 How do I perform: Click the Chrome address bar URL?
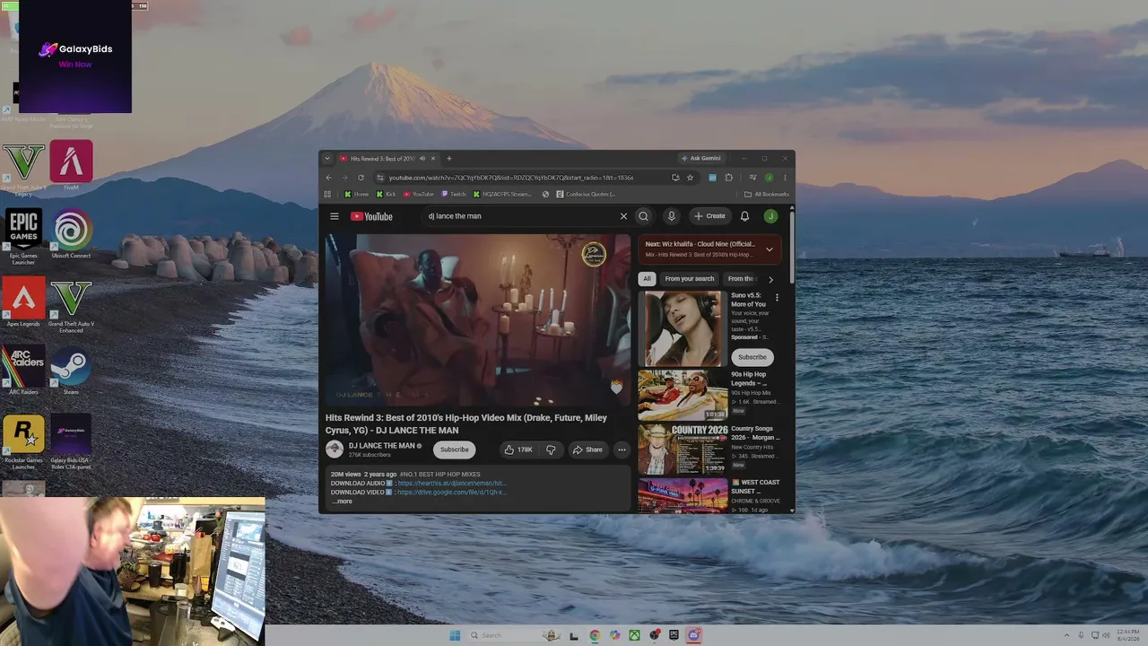point(511,178)
